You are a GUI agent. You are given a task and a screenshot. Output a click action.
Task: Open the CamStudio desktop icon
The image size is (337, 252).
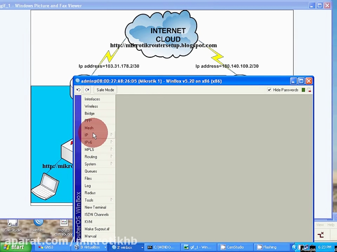pyautogui.click(x=13, y=224)
